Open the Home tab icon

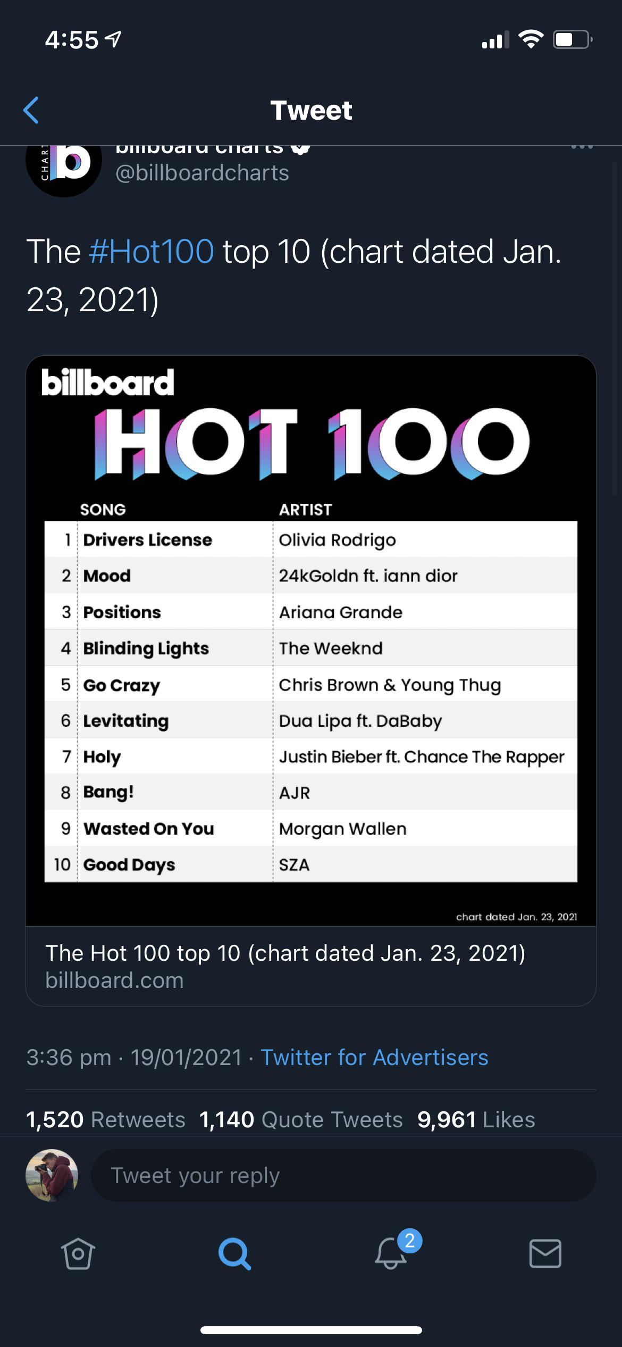(x=78, y=1254)
